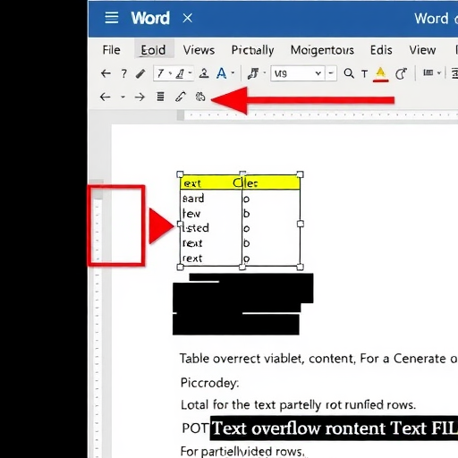458x458 pixels.
Task: Click the minus button right of the font box
Action: point(331,73)
